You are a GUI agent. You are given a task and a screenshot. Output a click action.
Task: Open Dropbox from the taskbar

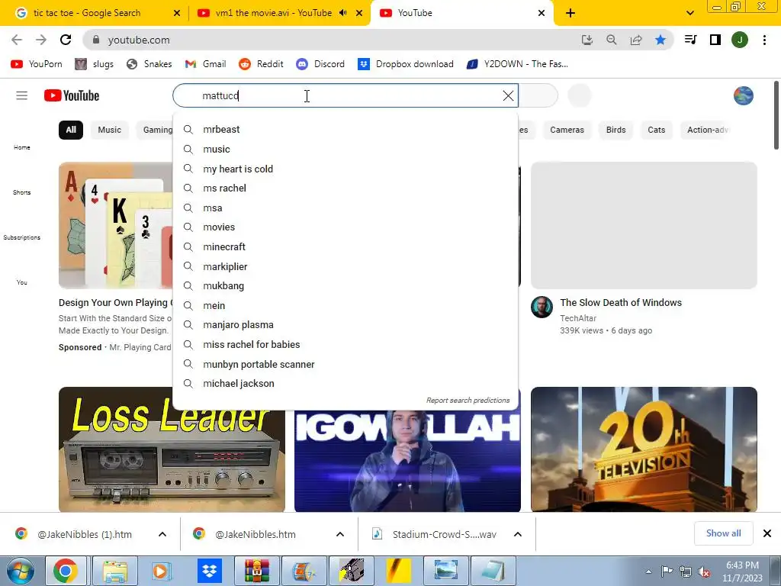click(210, 571)
